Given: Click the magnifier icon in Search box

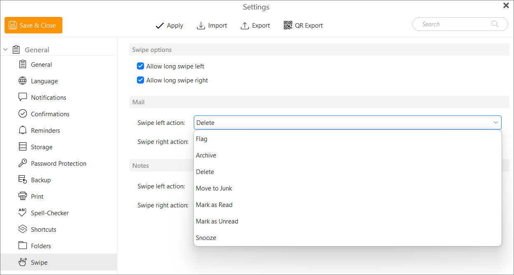Looking at the screenshot, I should [x=495, y=24].
